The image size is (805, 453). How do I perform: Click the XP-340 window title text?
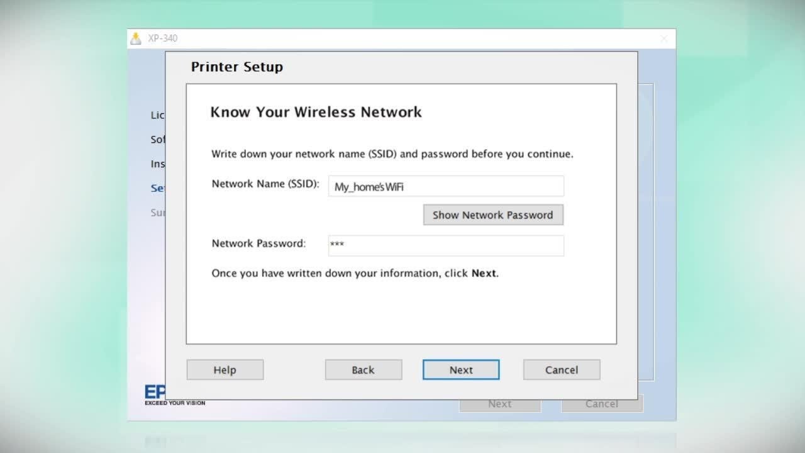[163, 38]
